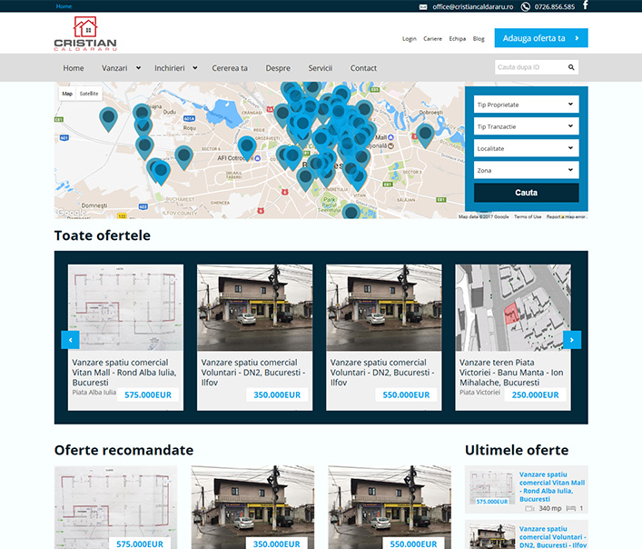This screenshot has height=549, width=642.
Task: Switch map to Map view
Action: click(67, 94)
